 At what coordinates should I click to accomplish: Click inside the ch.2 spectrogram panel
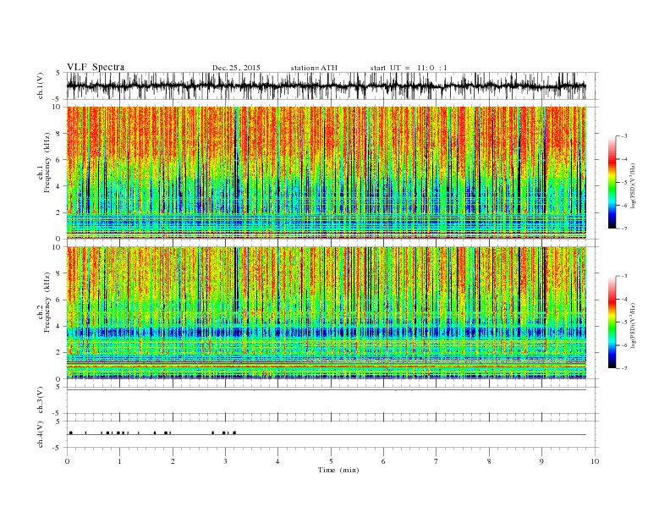click(326, 313)
